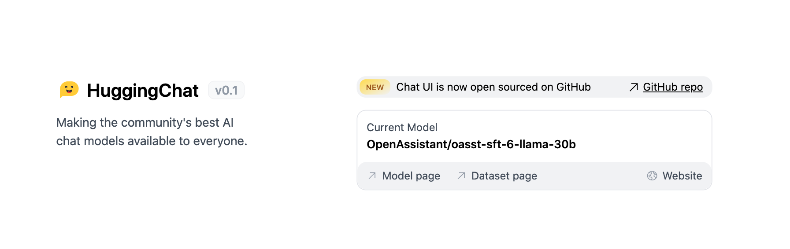The width and height of the screenshot is (790, 249).
Task: Click the v0.1 version badge
Action: pos(226,90)
